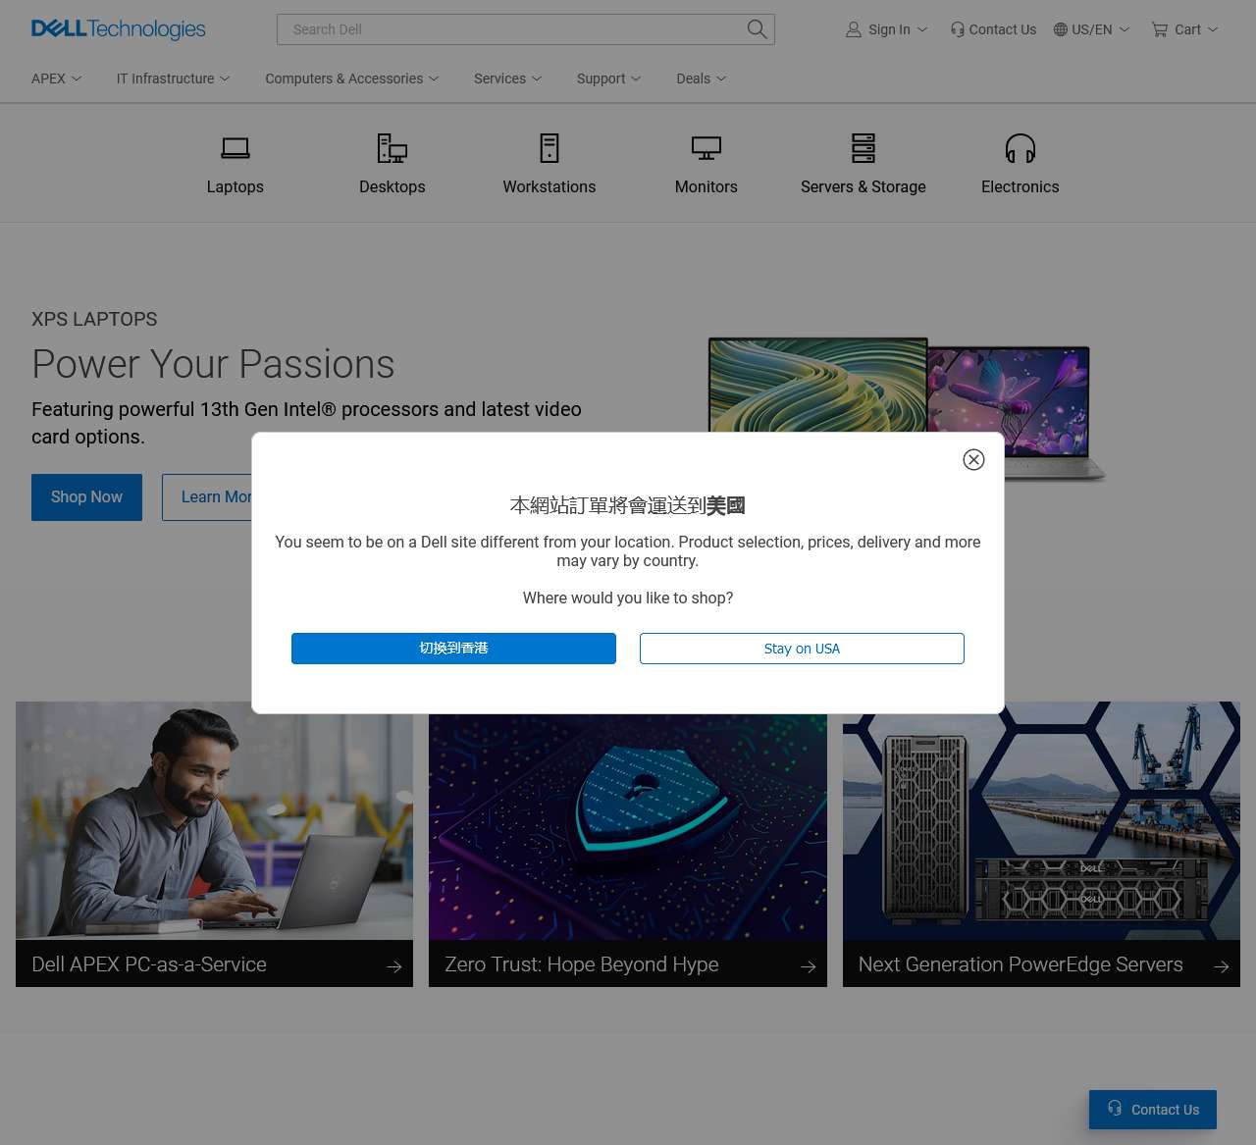The width and height of the screenshot is (1256, 1145).
Task: Click the XPS laptops hero image
Action: [x=907, y=385]
